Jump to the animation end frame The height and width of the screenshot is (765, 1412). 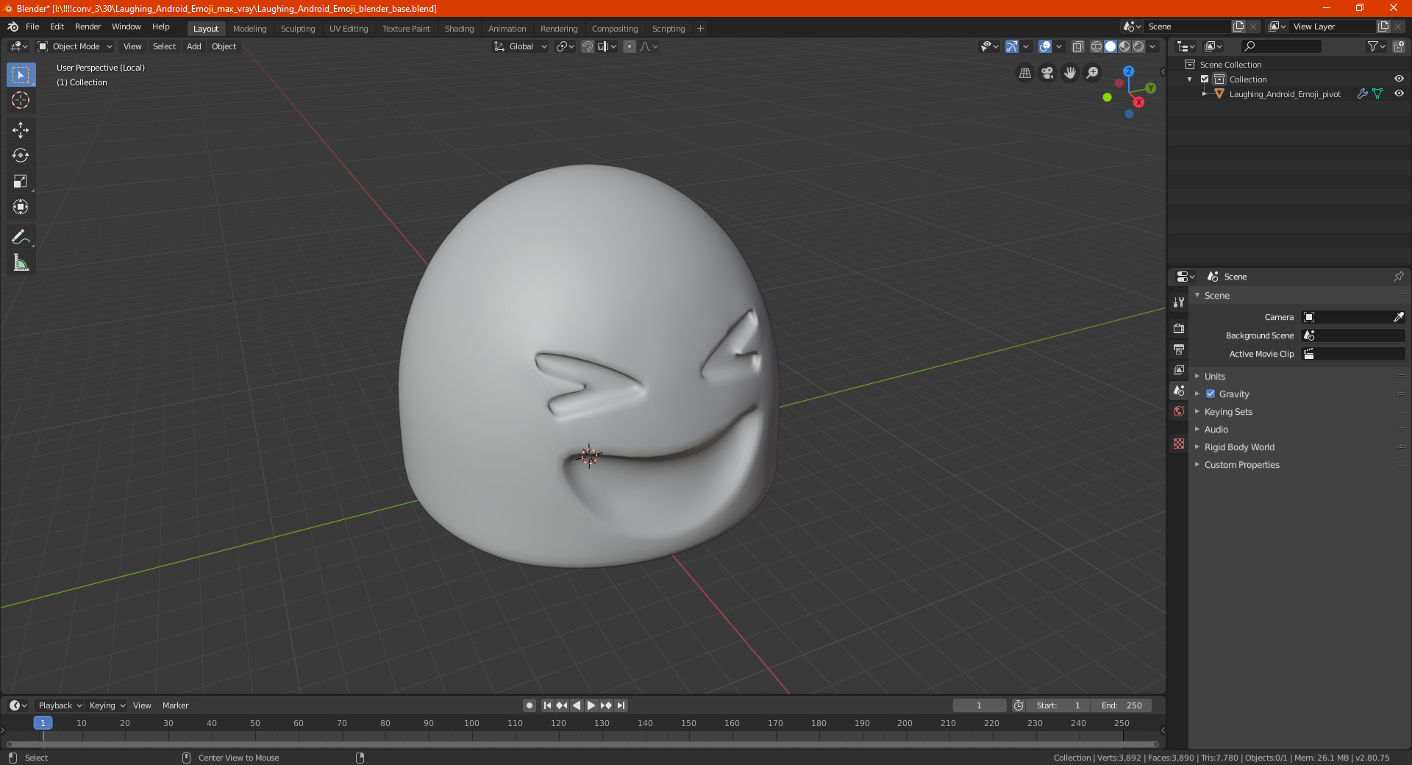[x=621, y=705]
